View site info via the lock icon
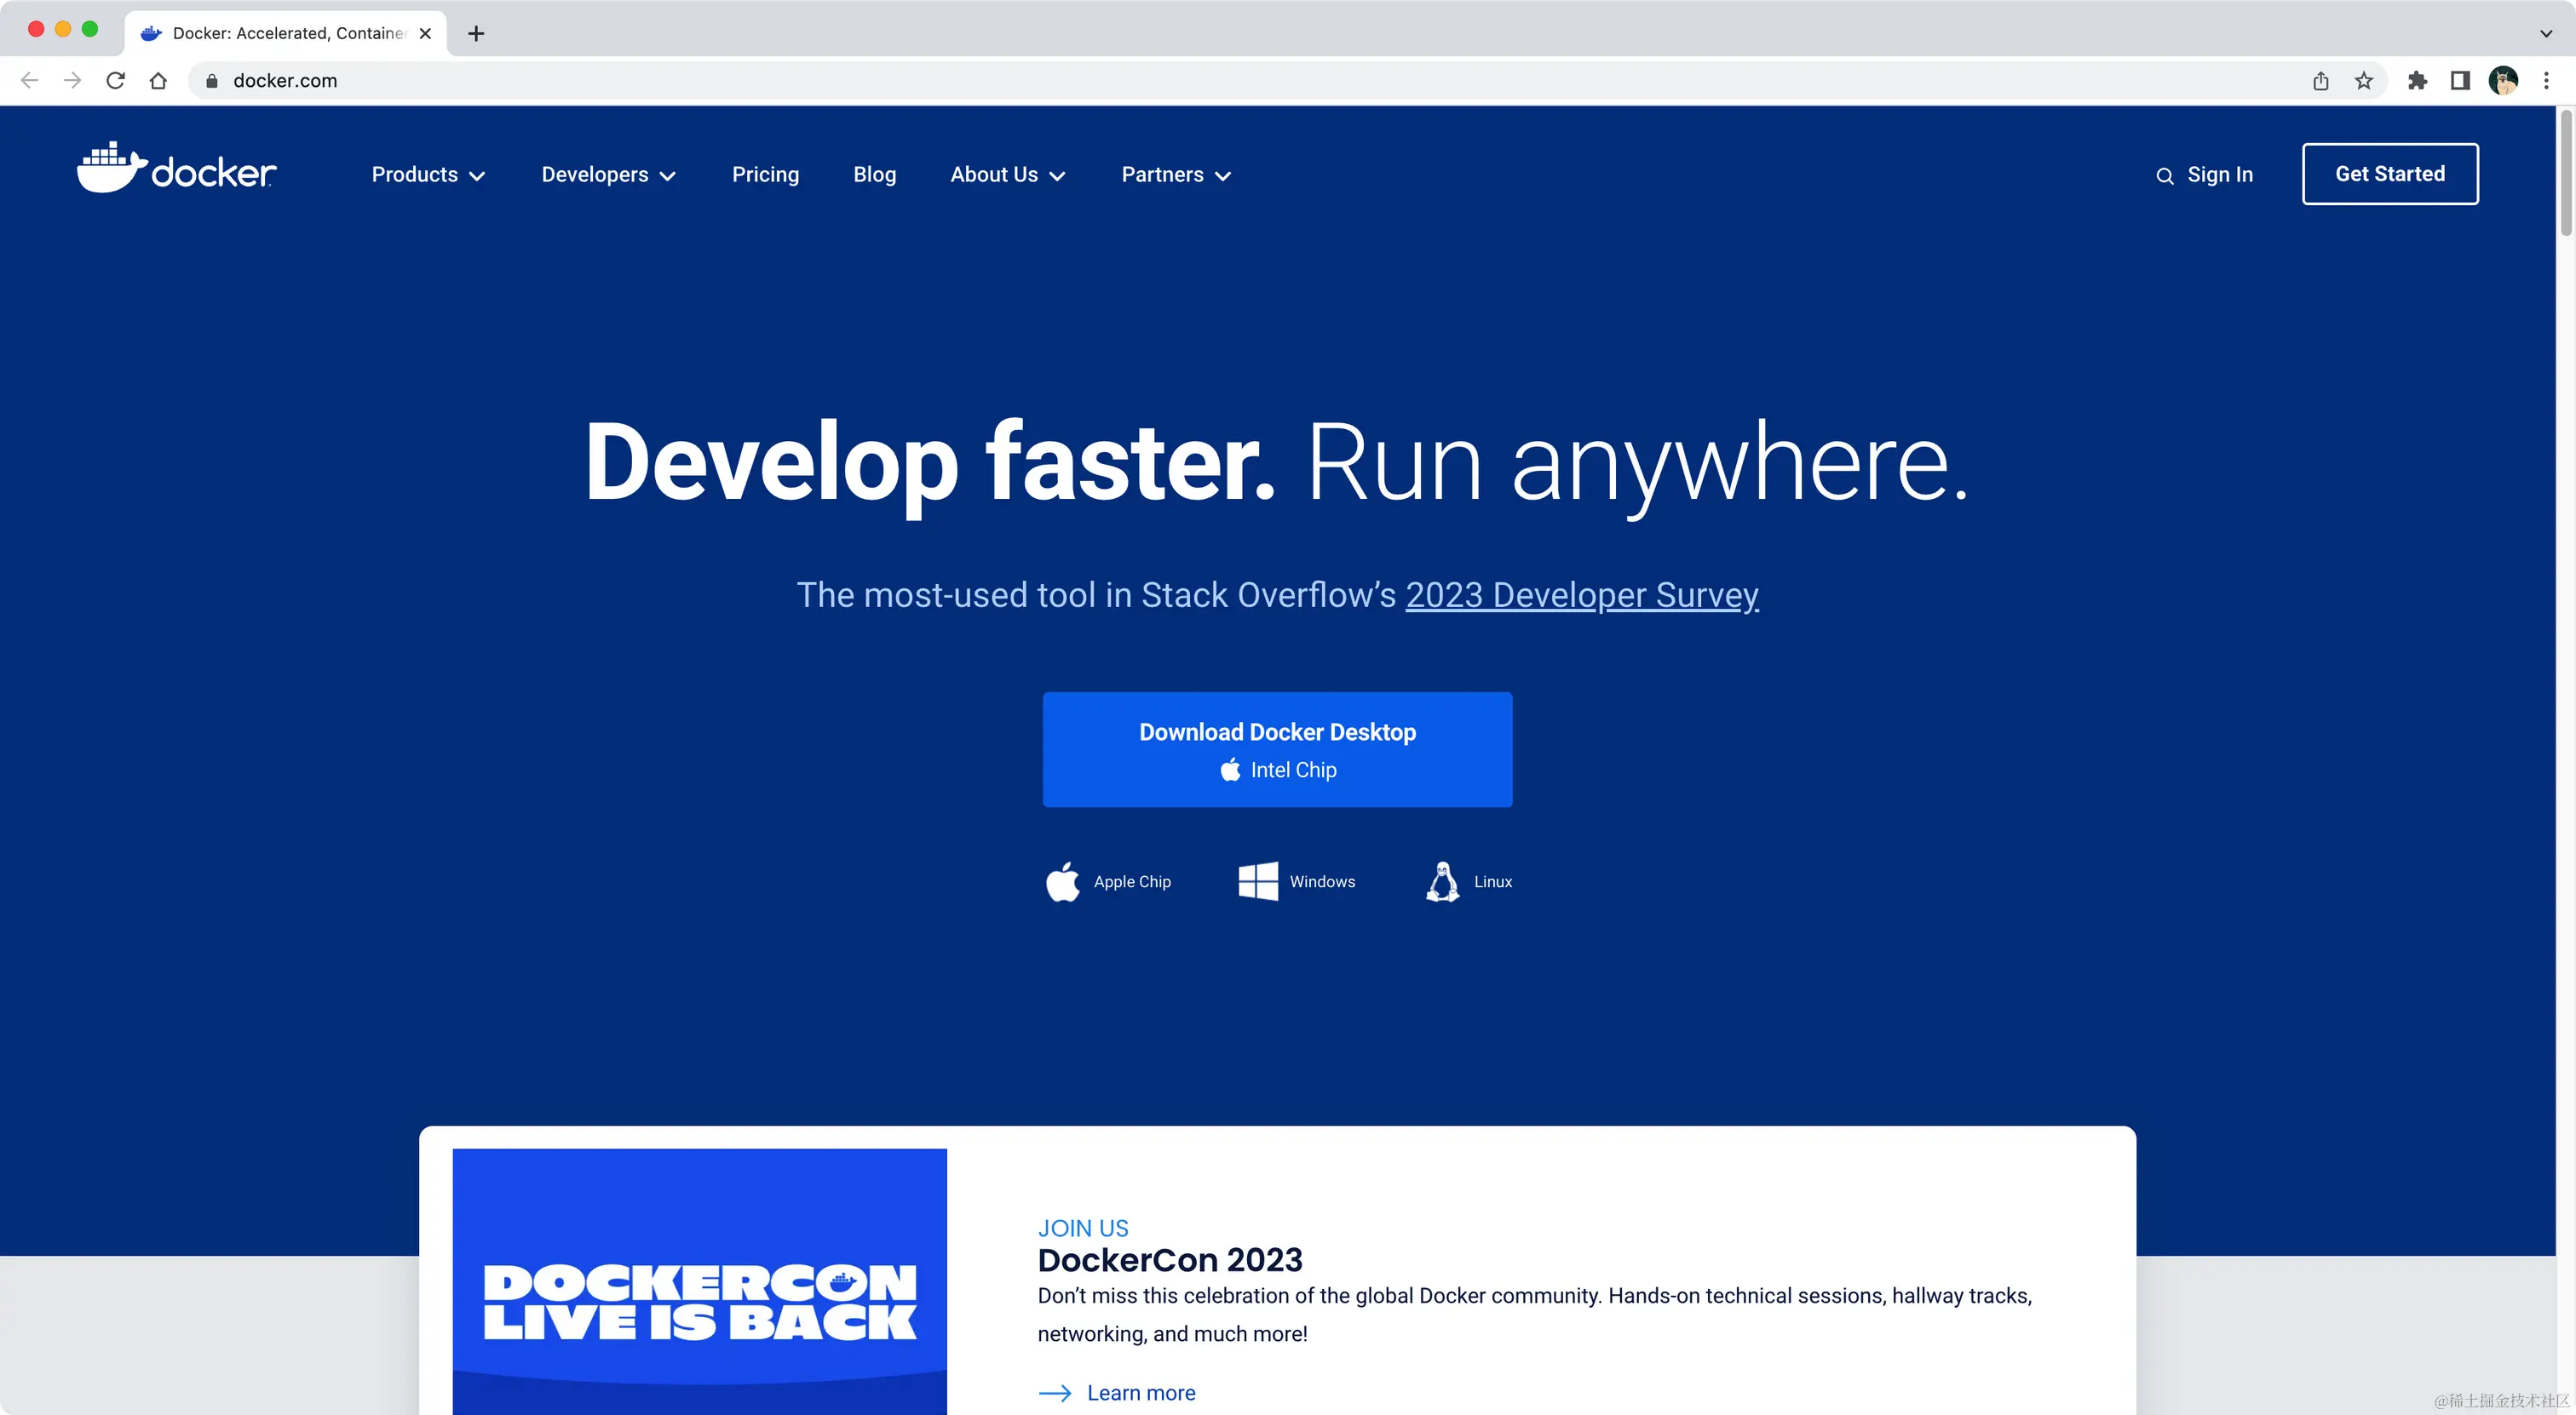The height and width of the screenshot is (1415, 2576). 211,81
